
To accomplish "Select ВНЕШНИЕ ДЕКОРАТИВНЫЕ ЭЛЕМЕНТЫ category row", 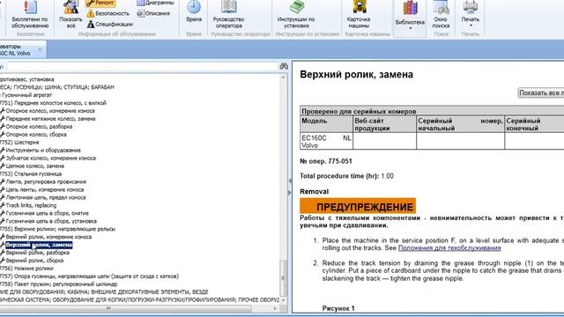I will click(104, 291).
